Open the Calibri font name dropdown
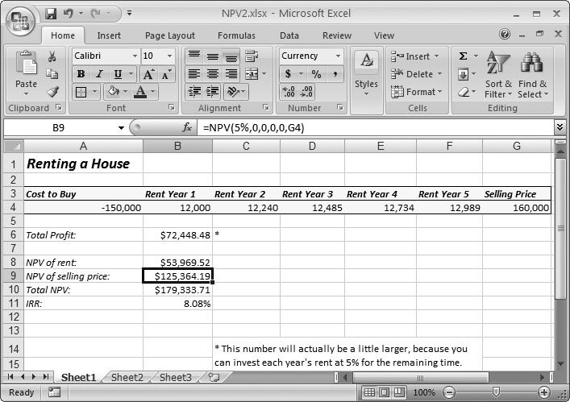The height and width of the screenshot is (402, 570). pos(133,56)
